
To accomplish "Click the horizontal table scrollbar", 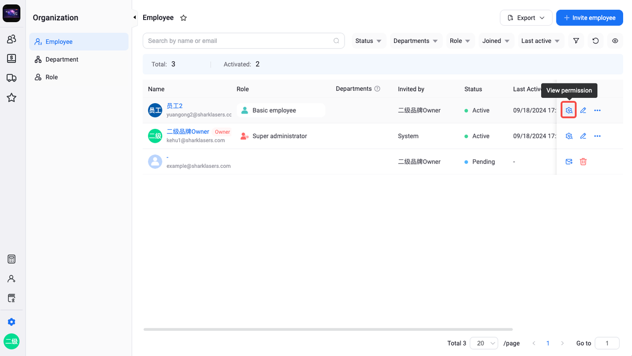I will click(x=328, y=329).
